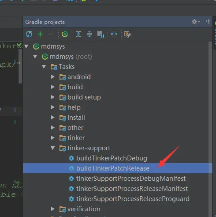The width and height of the screenshot is (216, 217).
Task: Expand all nodes in Gradle tree
Action: coord(78,34)
